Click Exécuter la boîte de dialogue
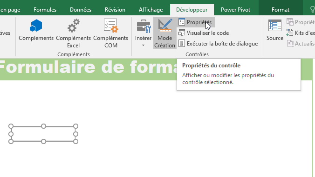 click(218, 44)
